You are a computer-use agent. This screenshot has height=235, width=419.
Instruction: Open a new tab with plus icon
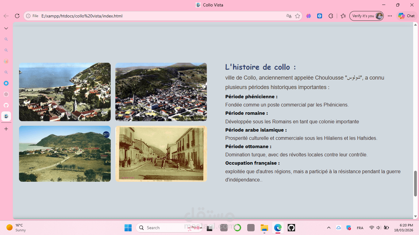6,129
